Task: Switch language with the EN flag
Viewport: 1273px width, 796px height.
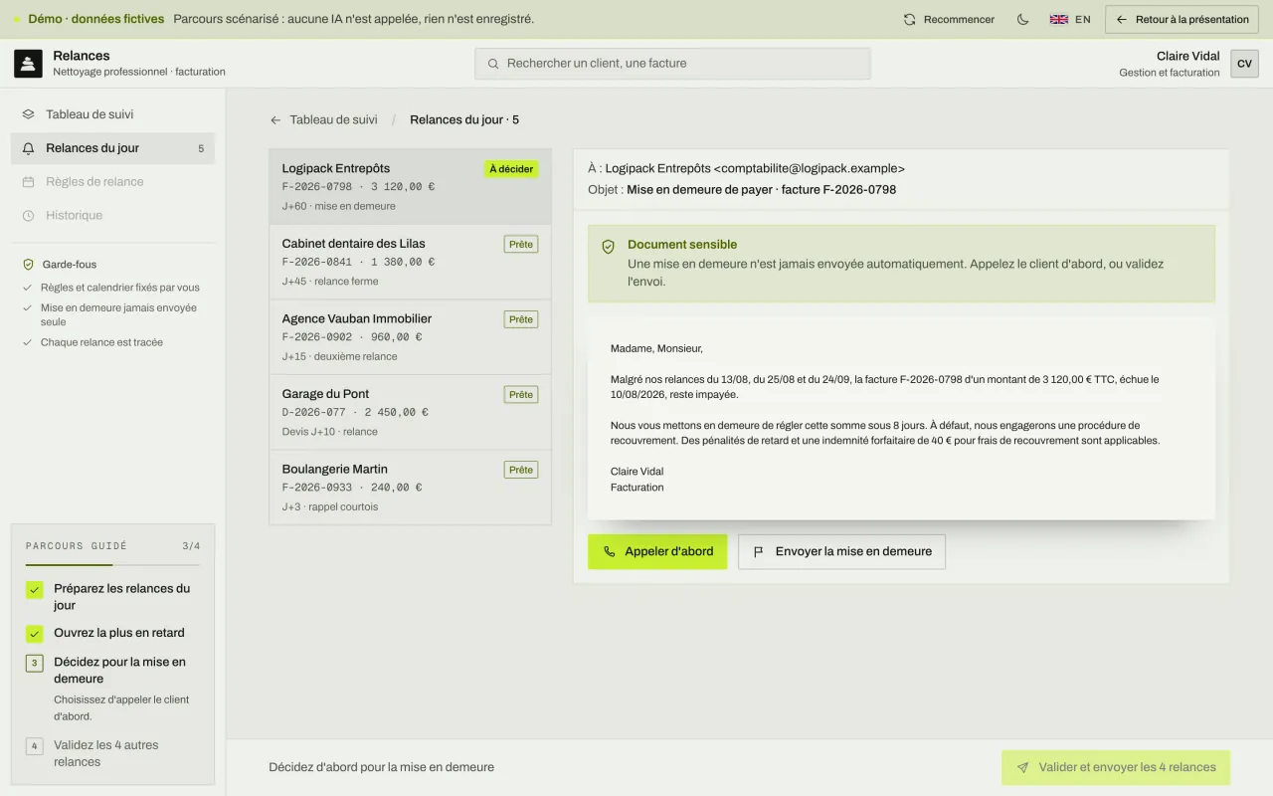Action: click(1070, 19)
